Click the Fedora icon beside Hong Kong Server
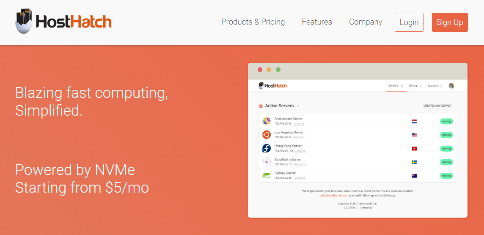 pyautogui.click(x=267, y=148)
